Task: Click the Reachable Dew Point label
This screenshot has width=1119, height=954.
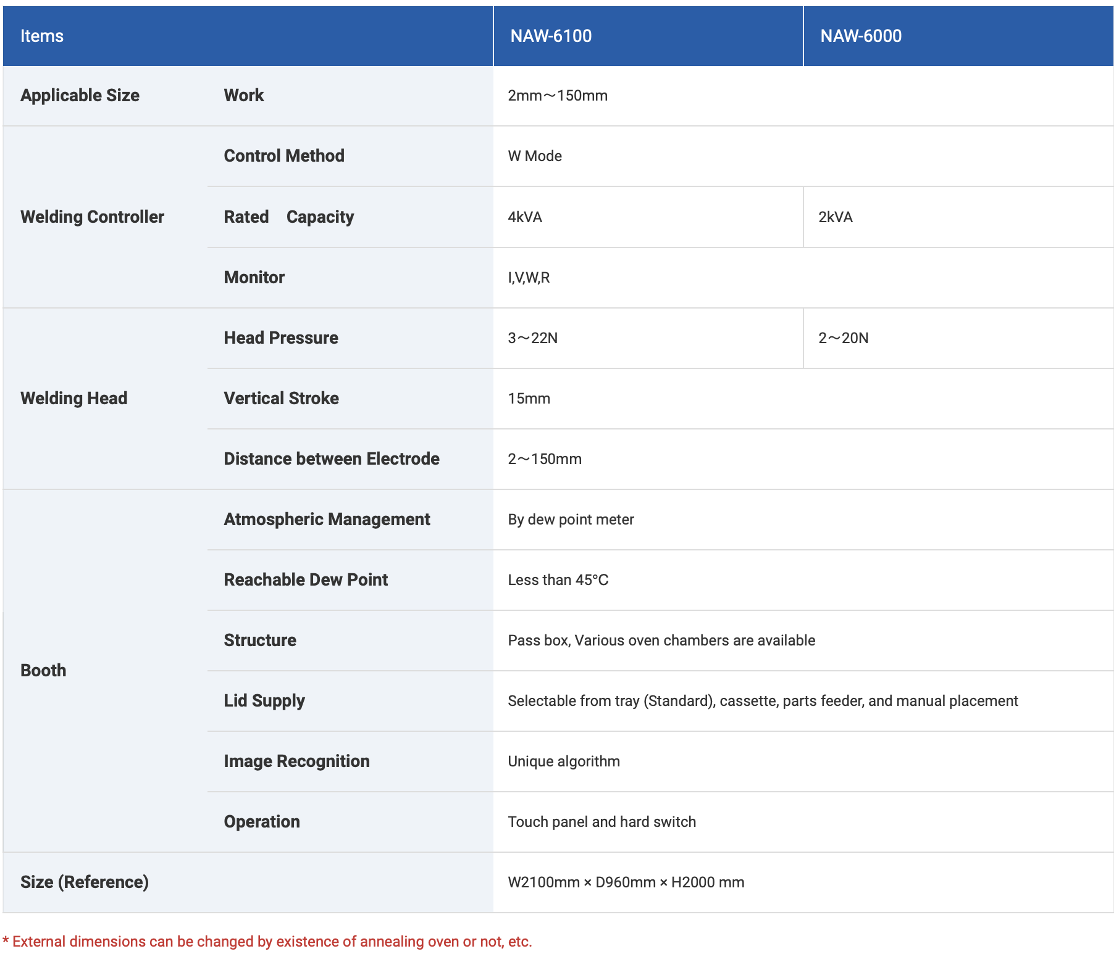Action: click(306, 580)
